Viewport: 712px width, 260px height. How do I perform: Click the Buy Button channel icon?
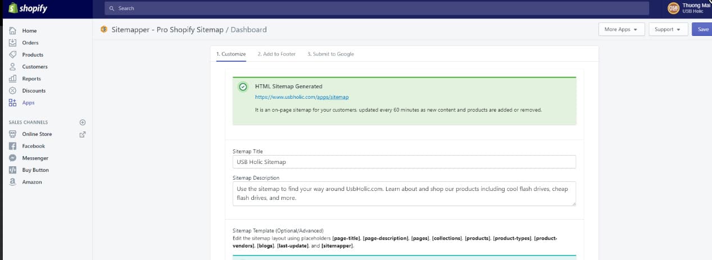click(13, 170)
